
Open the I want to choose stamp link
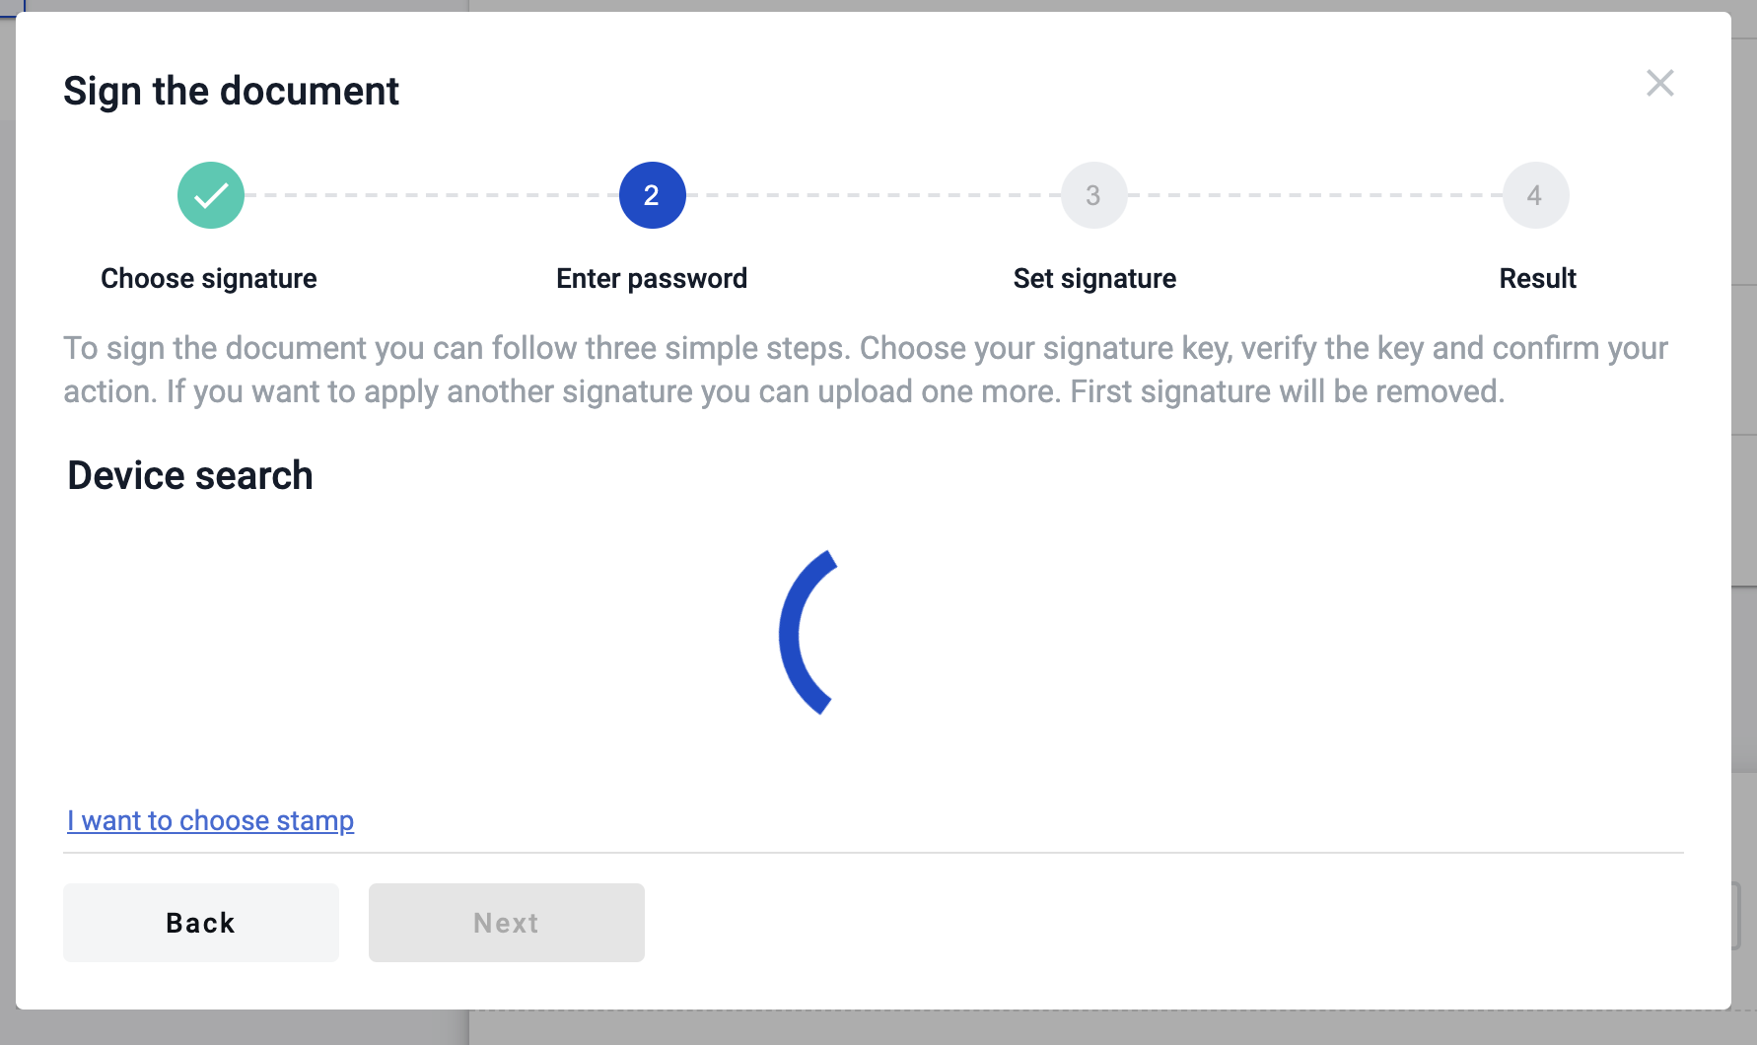tap(210, 820)
